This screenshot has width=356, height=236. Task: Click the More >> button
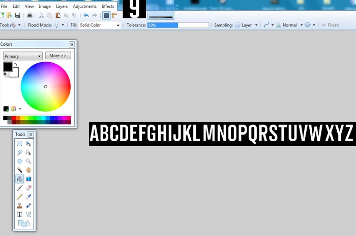(58, 56)
